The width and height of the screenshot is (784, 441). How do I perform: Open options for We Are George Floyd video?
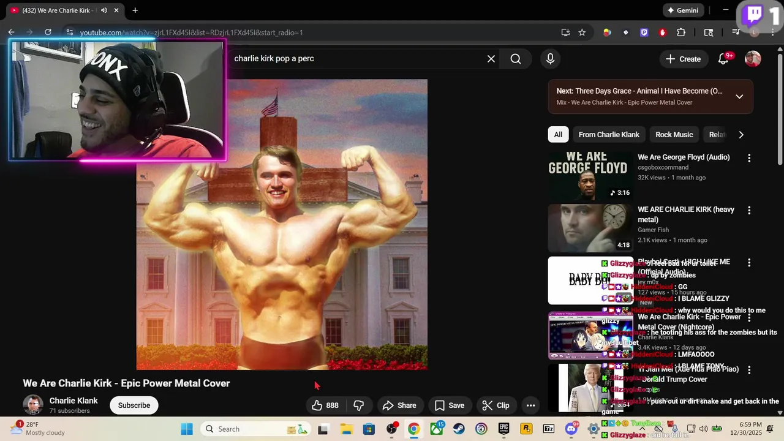click(x=748, y=158)
